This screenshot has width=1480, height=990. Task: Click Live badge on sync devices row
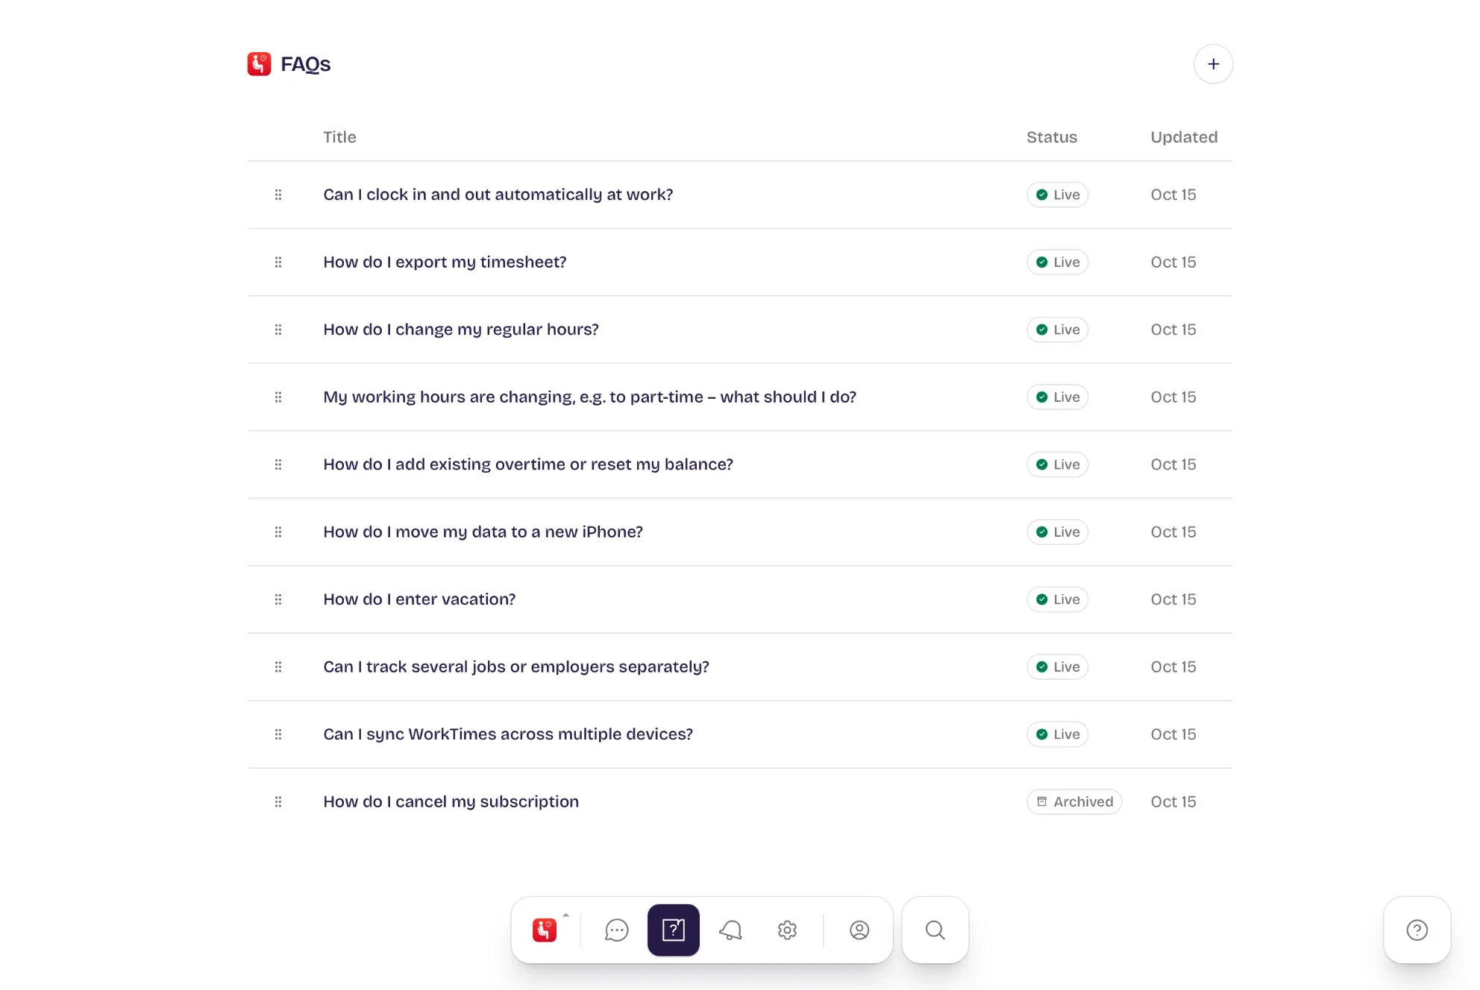(x=1057, y=734)
